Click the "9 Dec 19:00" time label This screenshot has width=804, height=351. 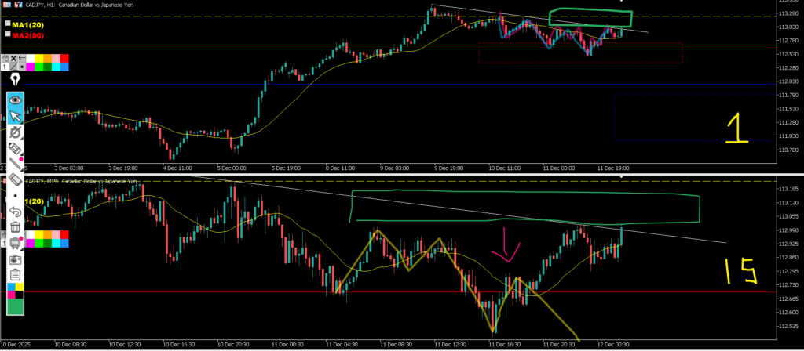tap(448, 168)
